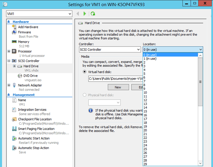
Task: Select the Integration Services icon
Action: click(x=14, y=110)
